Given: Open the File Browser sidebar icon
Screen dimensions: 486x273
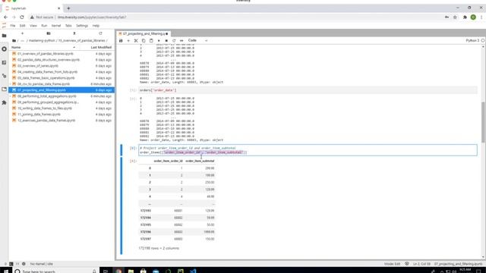Looking at the screenshot, I should pyautogui.click(x=4, y=36).
